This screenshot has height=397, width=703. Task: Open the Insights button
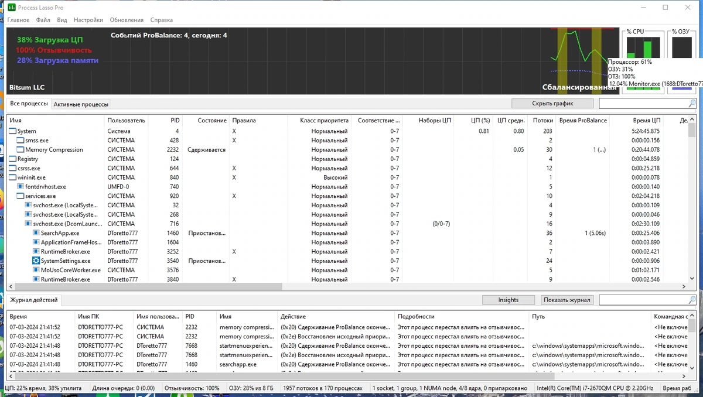tap(509, 300)
